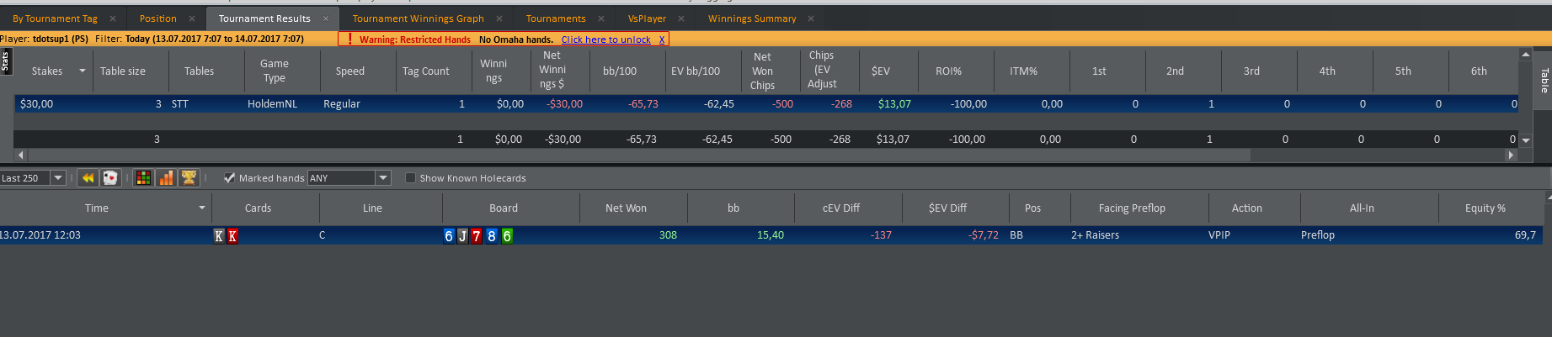Image resolution: width=1552 pixels, height=337 pixels.
Task: Select the Tournament Results tab
Action: coord(264,18)
